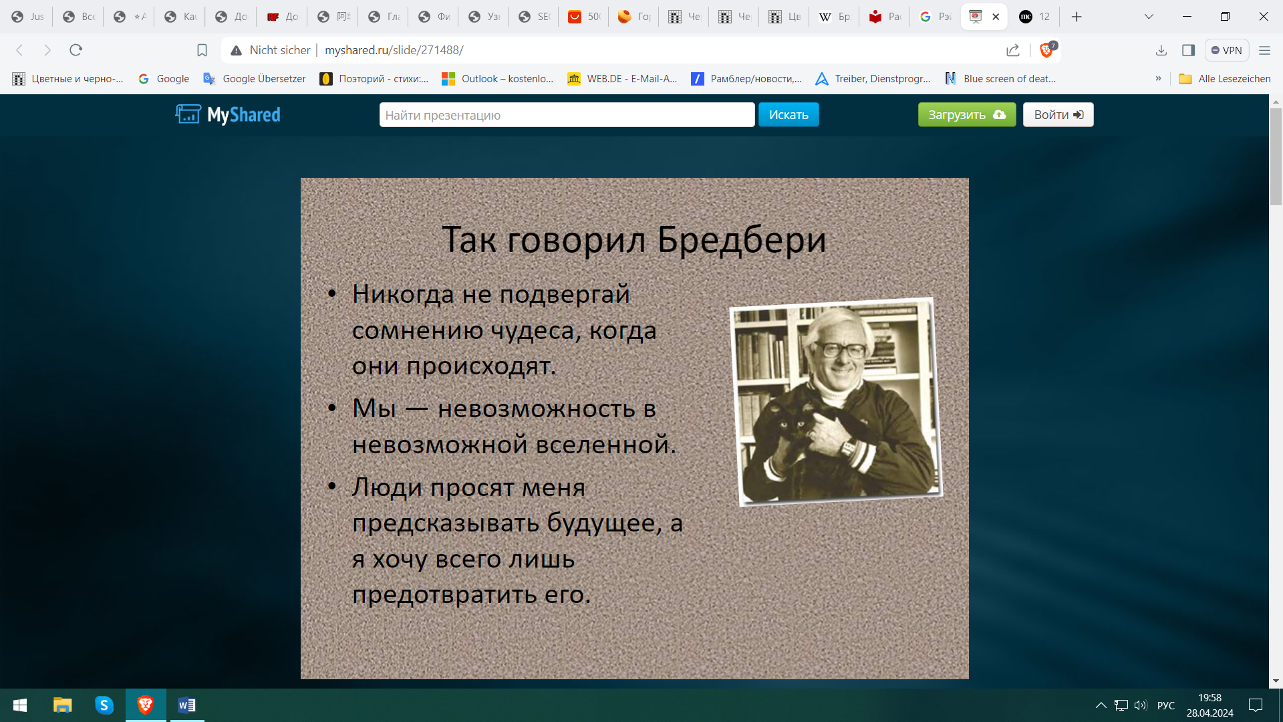This screenshot has width=1283, height=722.
Task: Click the Загрузить upload button
Action: coord(966,115)
